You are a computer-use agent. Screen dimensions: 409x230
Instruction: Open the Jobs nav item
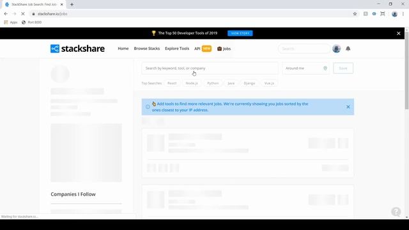[x=224, y=49]
